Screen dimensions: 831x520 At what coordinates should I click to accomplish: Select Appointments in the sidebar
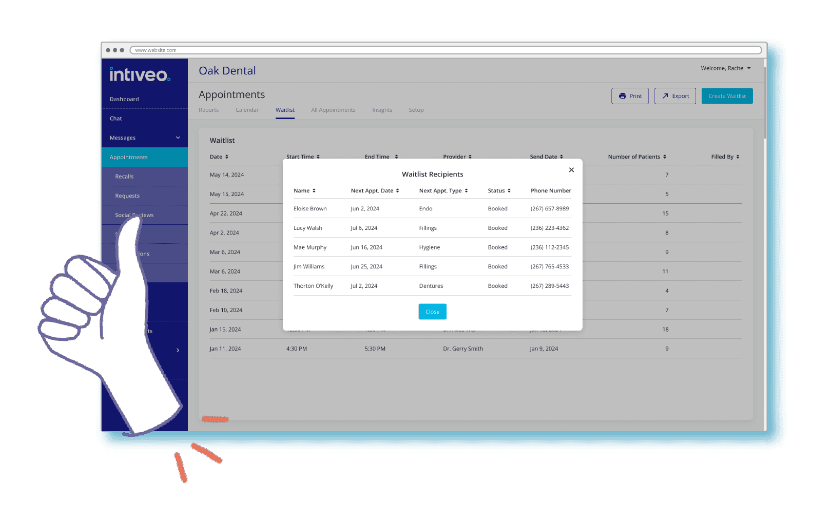click(144, 157)
